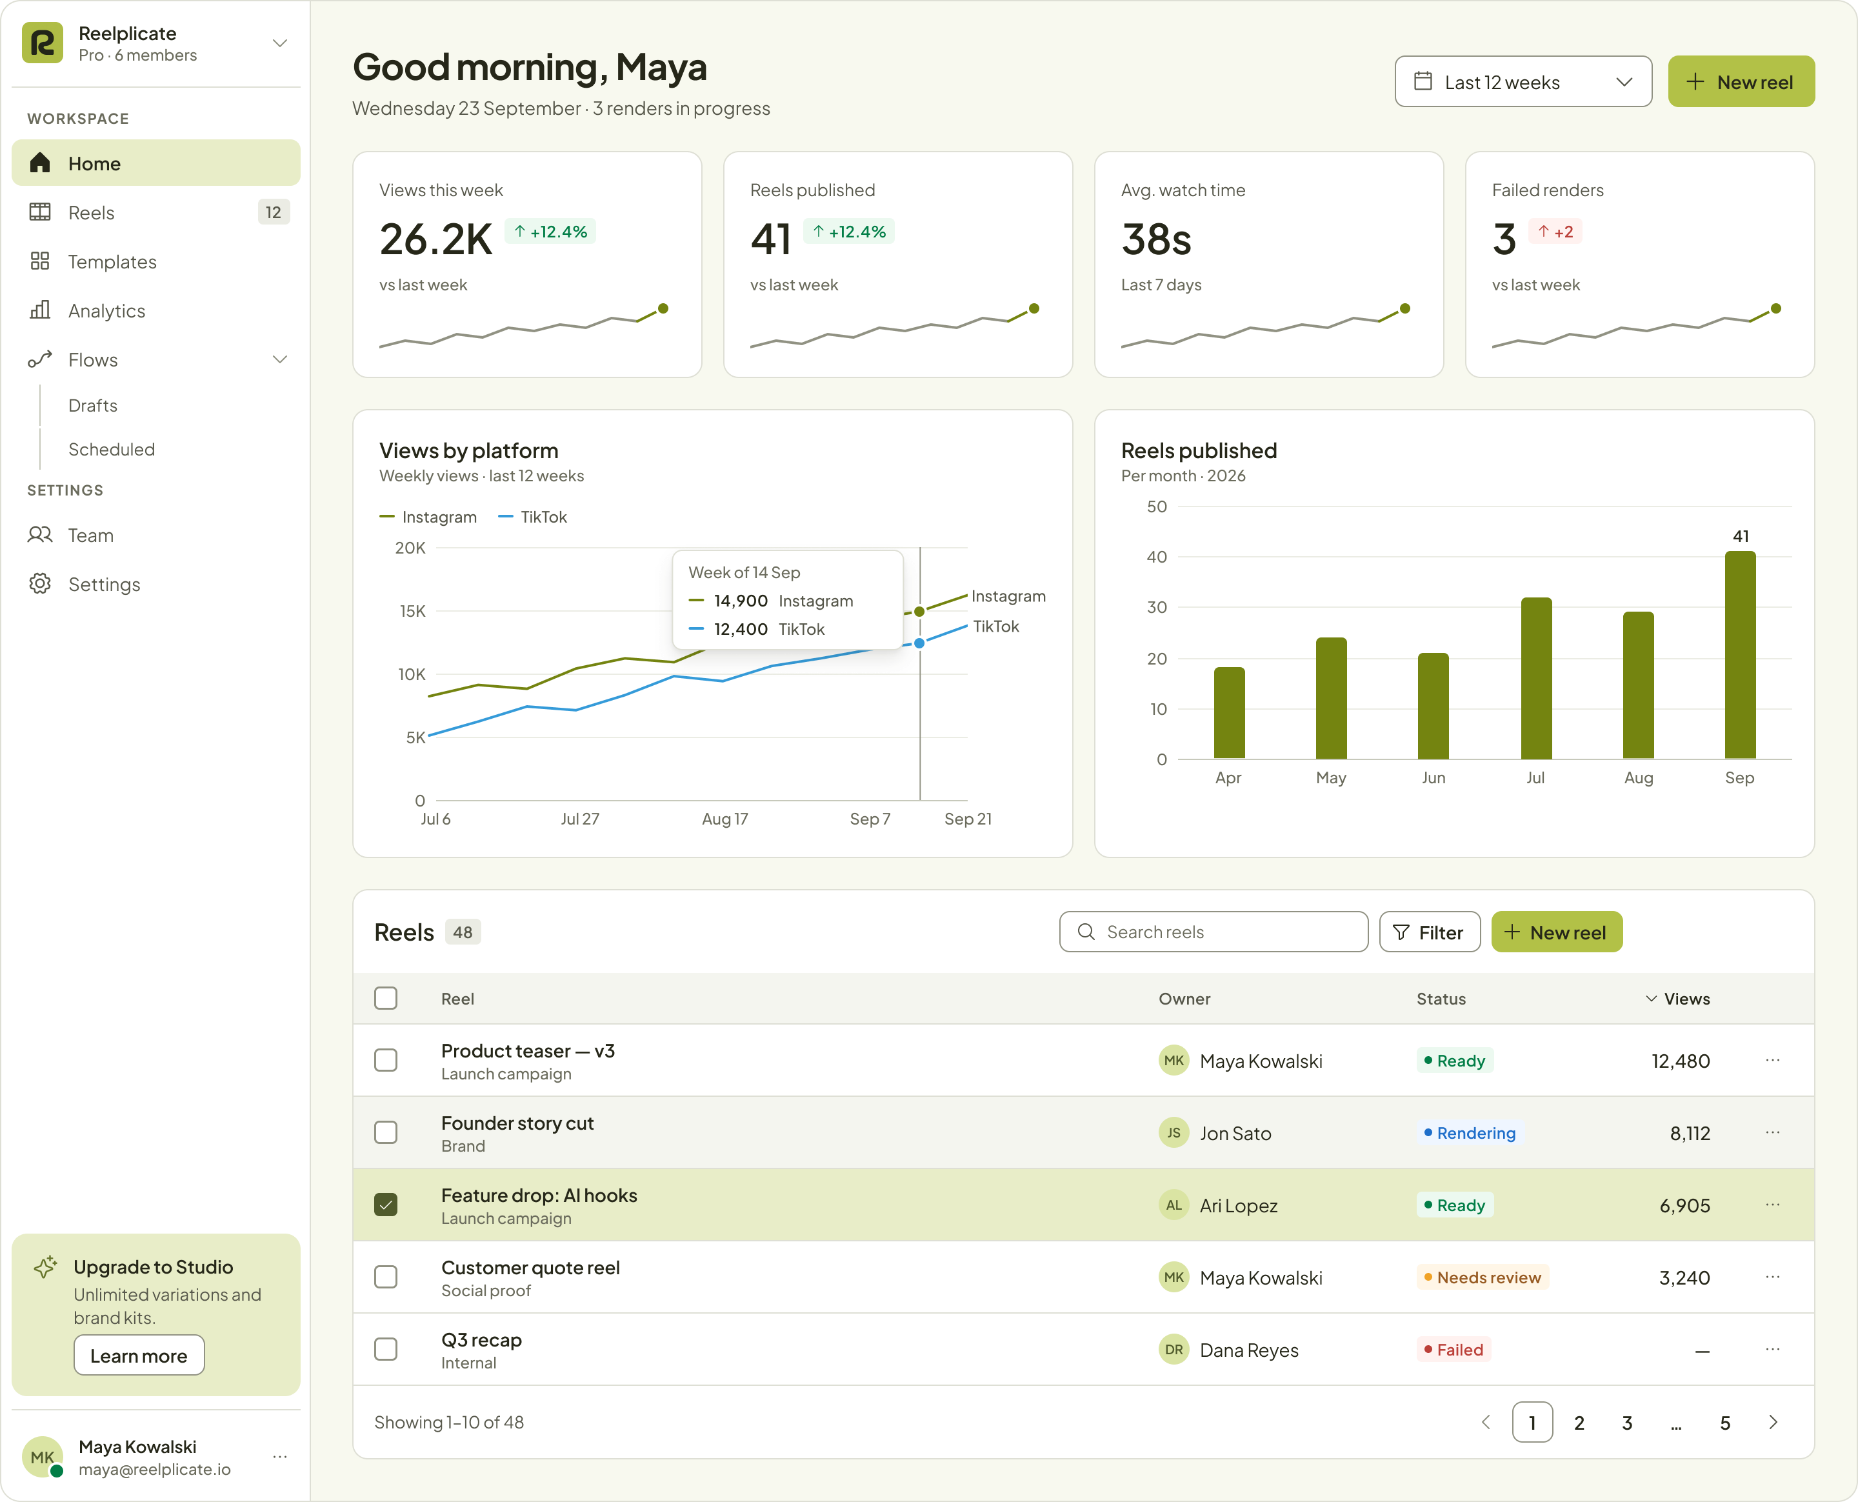Screen dimensions: 1858x1502
Task: Click the Reelplicate logo icon
Action: coord(43,43)
